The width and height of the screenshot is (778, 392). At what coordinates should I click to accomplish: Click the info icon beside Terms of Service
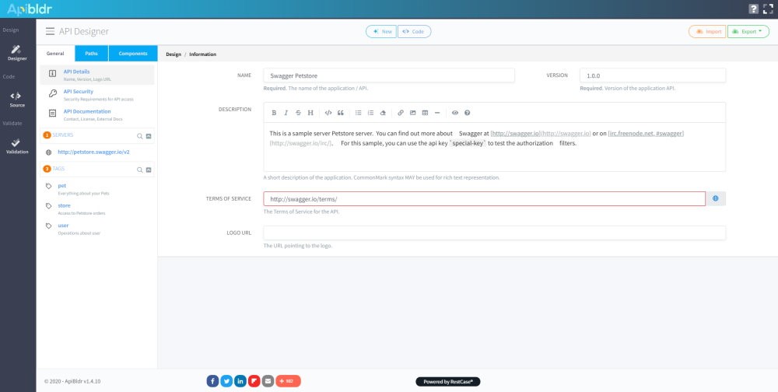[x=716, y=198]
